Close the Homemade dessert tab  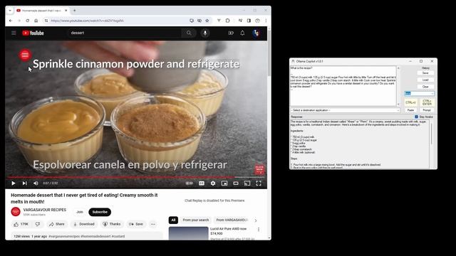point(66,11)
